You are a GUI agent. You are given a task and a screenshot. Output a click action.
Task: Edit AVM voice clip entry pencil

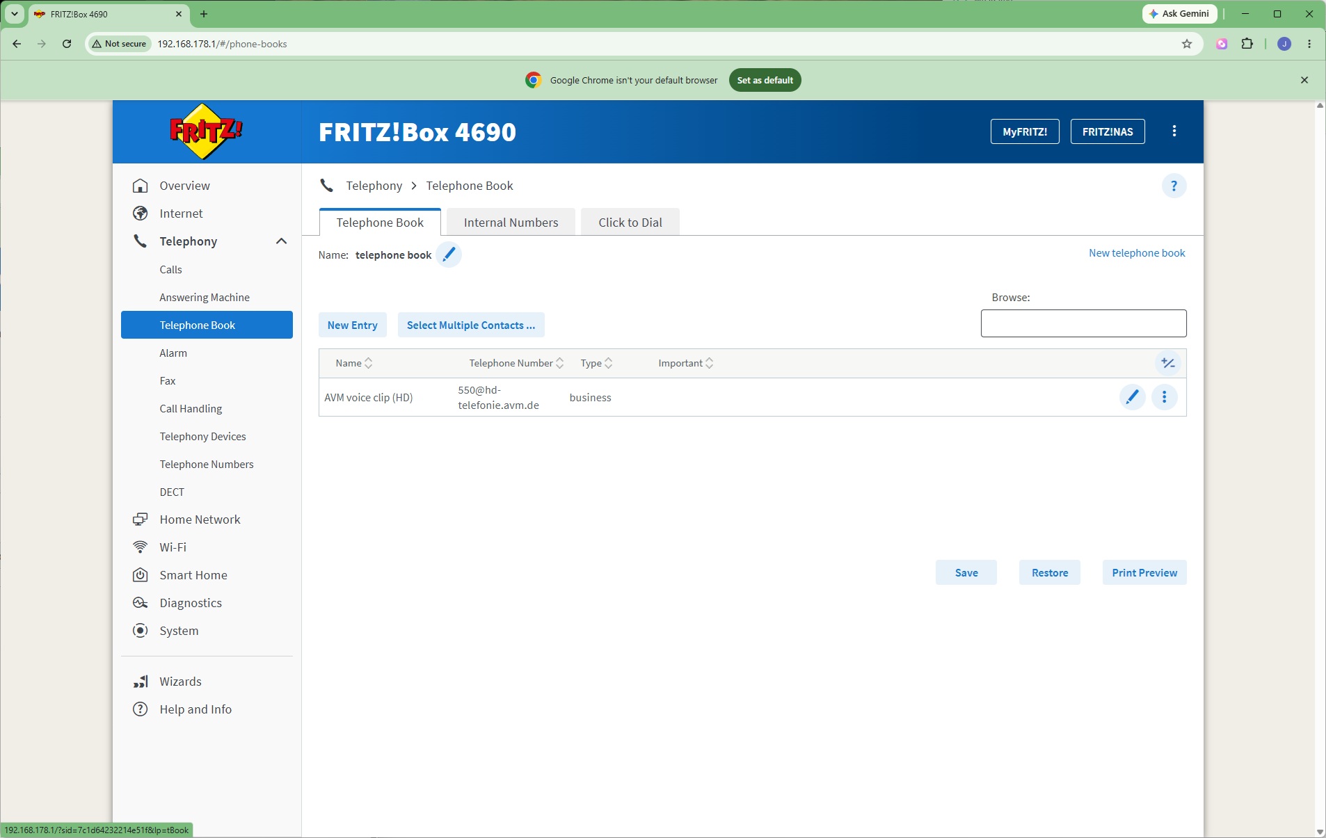click(1132, 397)
